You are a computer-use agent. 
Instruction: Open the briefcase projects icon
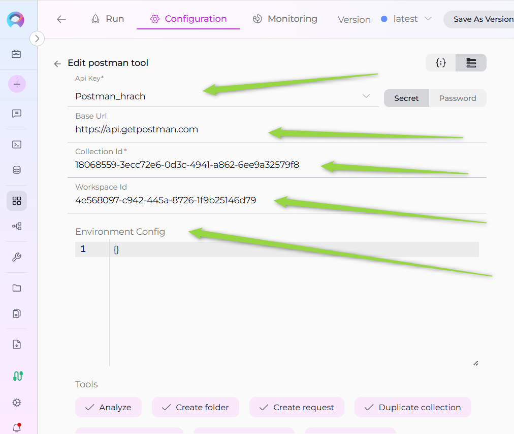point(16,54)
